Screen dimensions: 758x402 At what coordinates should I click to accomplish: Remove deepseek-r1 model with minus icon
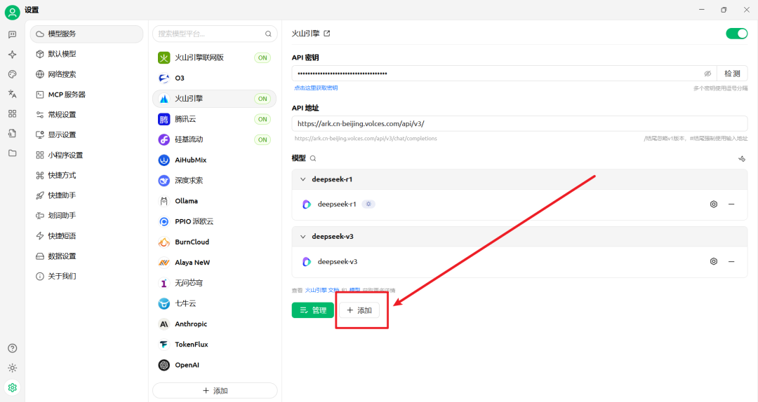click(731, 204)
